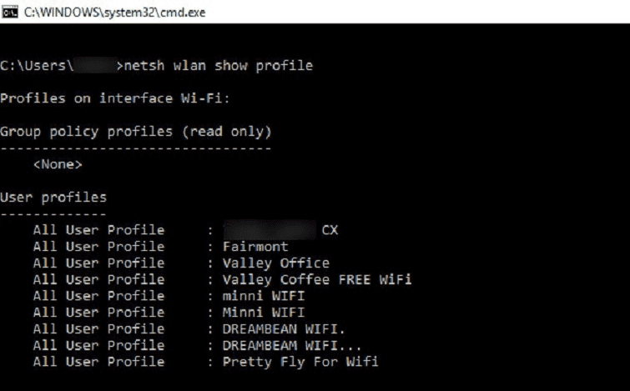Click the cmd.exe icon in title bar
Viewport: 630px width, 391px height.
(10, 12)
